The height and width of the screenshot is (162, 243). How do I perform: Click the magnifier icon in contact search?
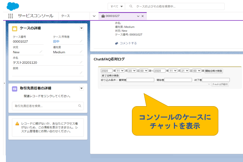coord(79,106)
